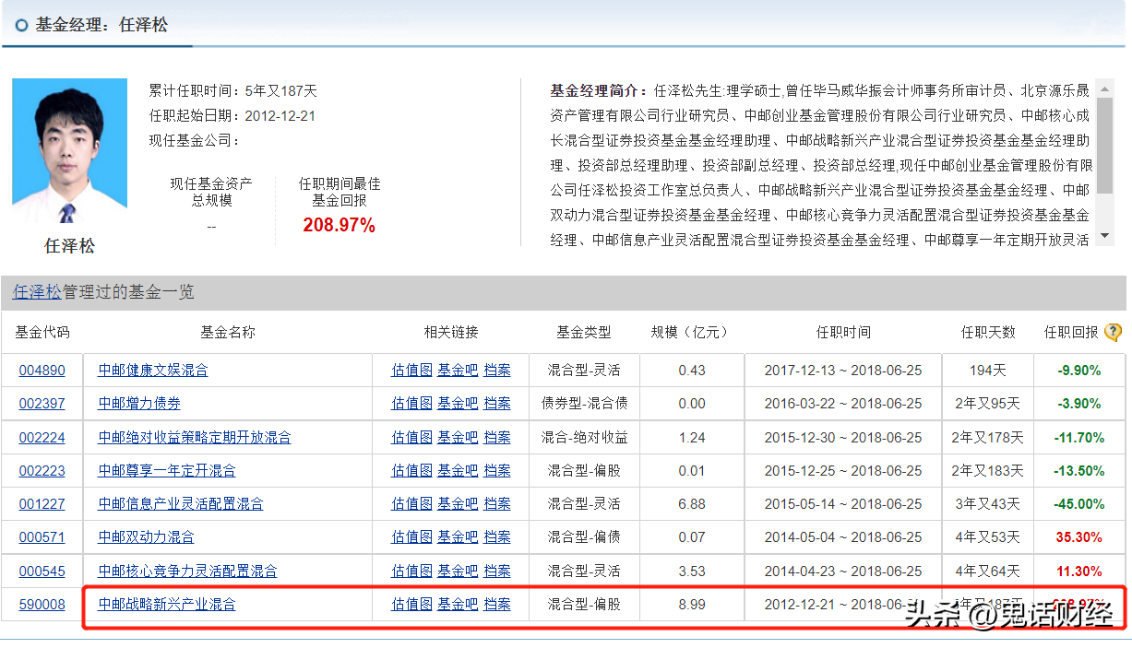Click the 任职天数 column header

988,332
